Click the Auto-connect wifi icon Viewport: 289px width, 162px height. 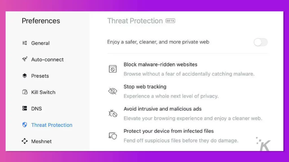coord(25,59)
